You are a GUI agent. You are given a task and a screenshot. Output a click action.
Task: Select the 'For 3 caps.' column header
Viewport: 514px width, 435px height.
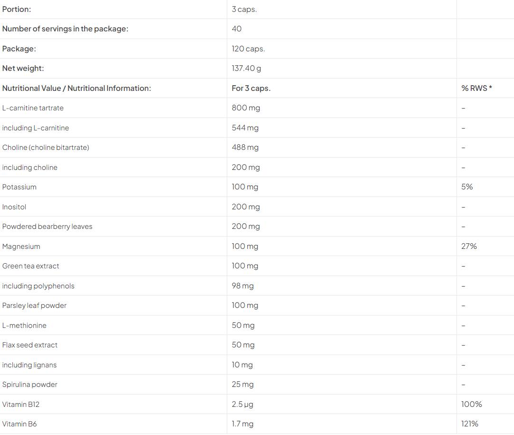pyautogui.click(x=251, y=88)
